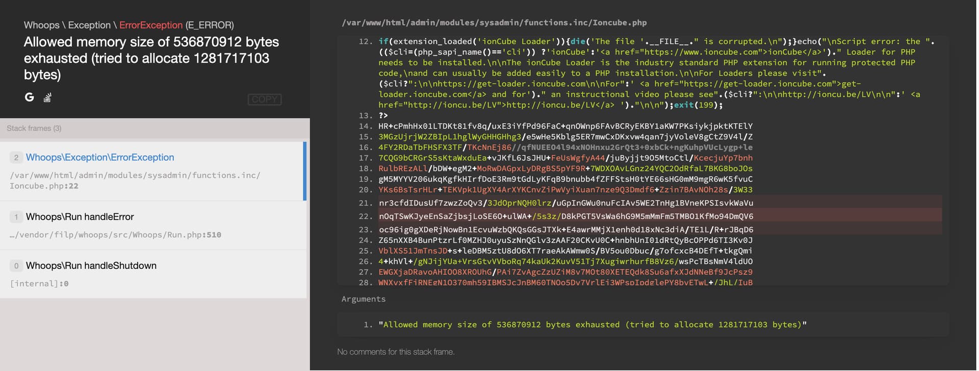Click 'No comments for this stack frame' text
The image size is (979, 371).
pyautogui.click(x=396, y=352)
